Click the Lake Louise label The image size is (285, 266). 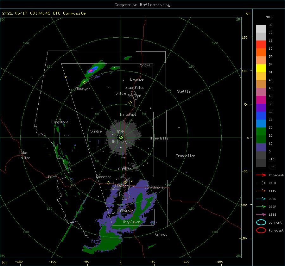pos(24,155)
